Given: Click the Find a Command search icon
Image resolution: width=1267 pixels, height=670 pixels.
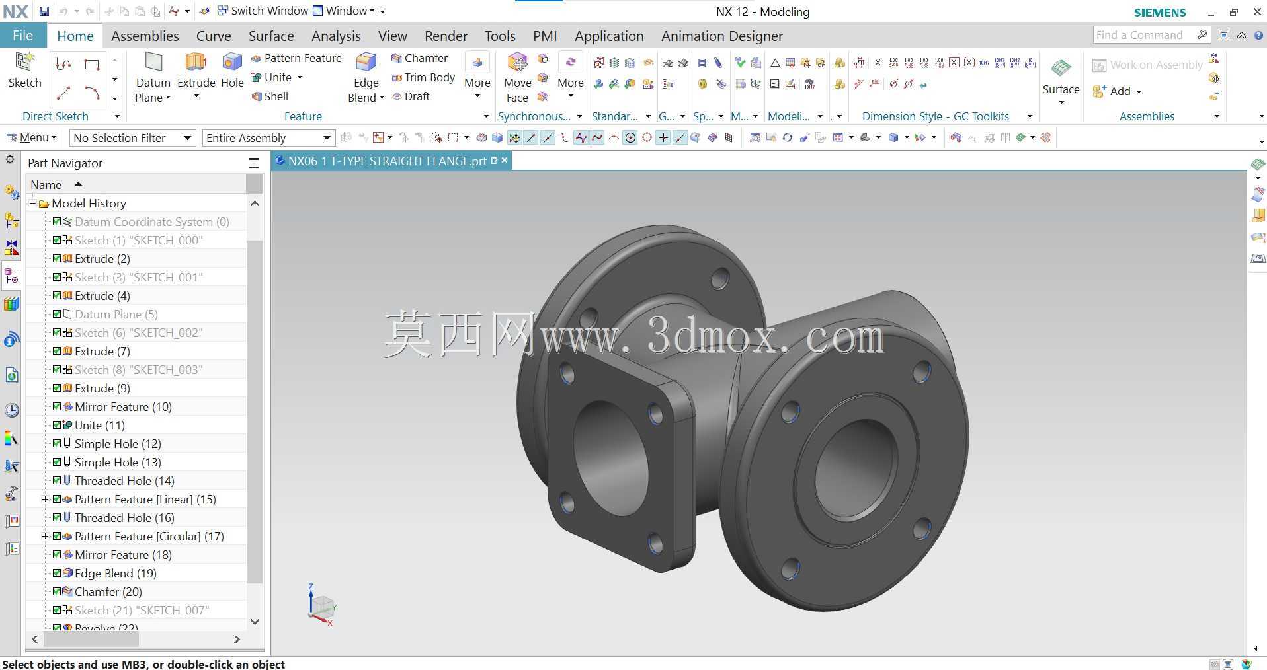Looking at the screenshot, I should pyautogui.click(x=1202, y=35).
